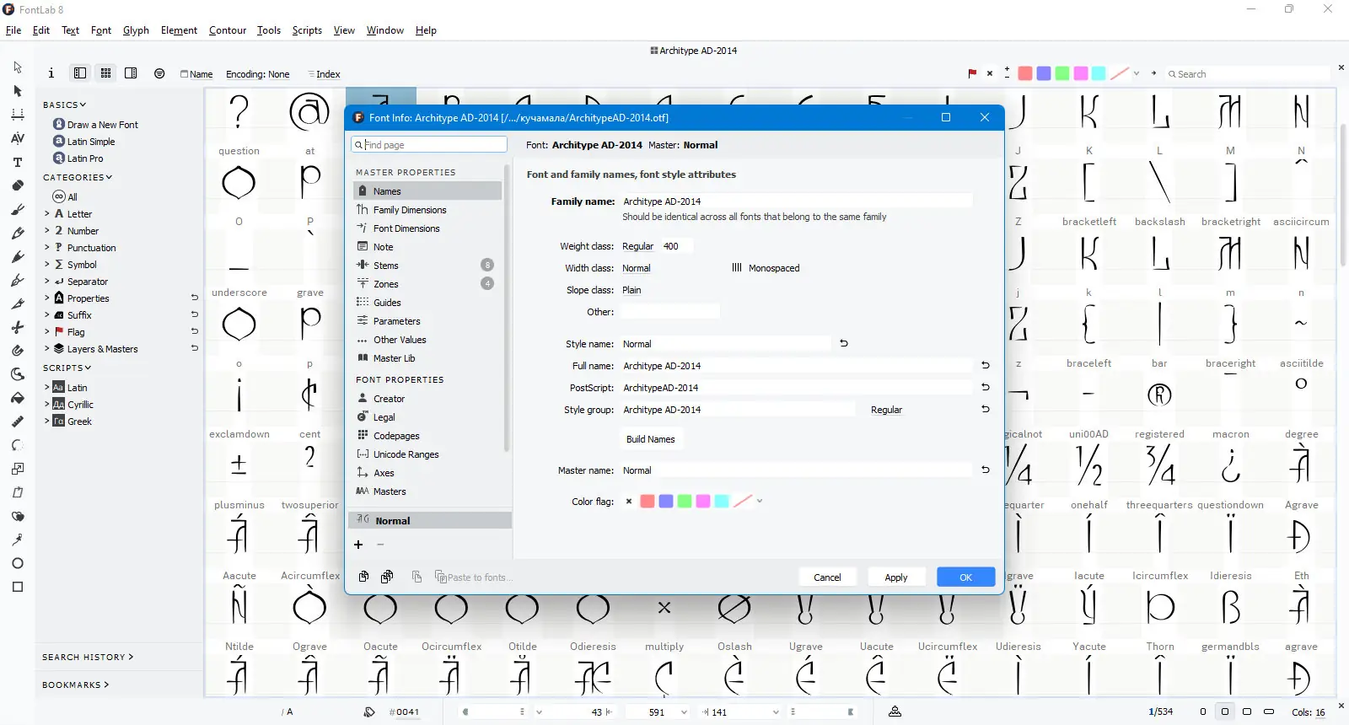Toggle the Name caption option in toolbar
1349x725 pixels.
coord(196,74)
